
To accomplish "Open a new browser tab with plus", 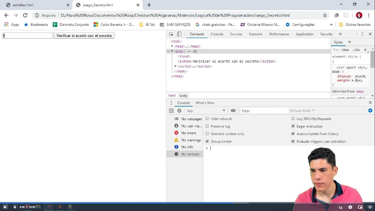I will [x=149, y=5].
